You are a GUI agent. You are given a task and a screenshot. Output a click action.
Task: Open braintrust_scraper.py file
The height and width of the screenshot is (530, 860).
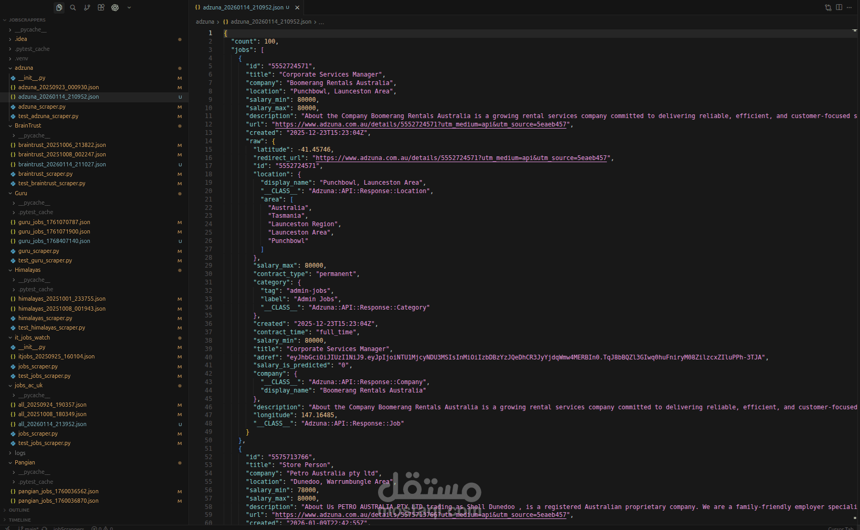click(x=46, y=174)
